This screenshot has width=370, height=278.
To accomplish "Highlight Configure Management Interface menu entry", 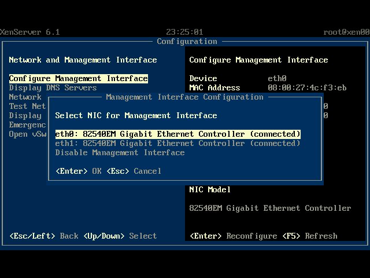I will 79,79.
